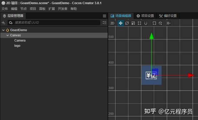The width and height of the screenshot is (198, 120).
Task: Select the logo node
Action: pos(17,45)
